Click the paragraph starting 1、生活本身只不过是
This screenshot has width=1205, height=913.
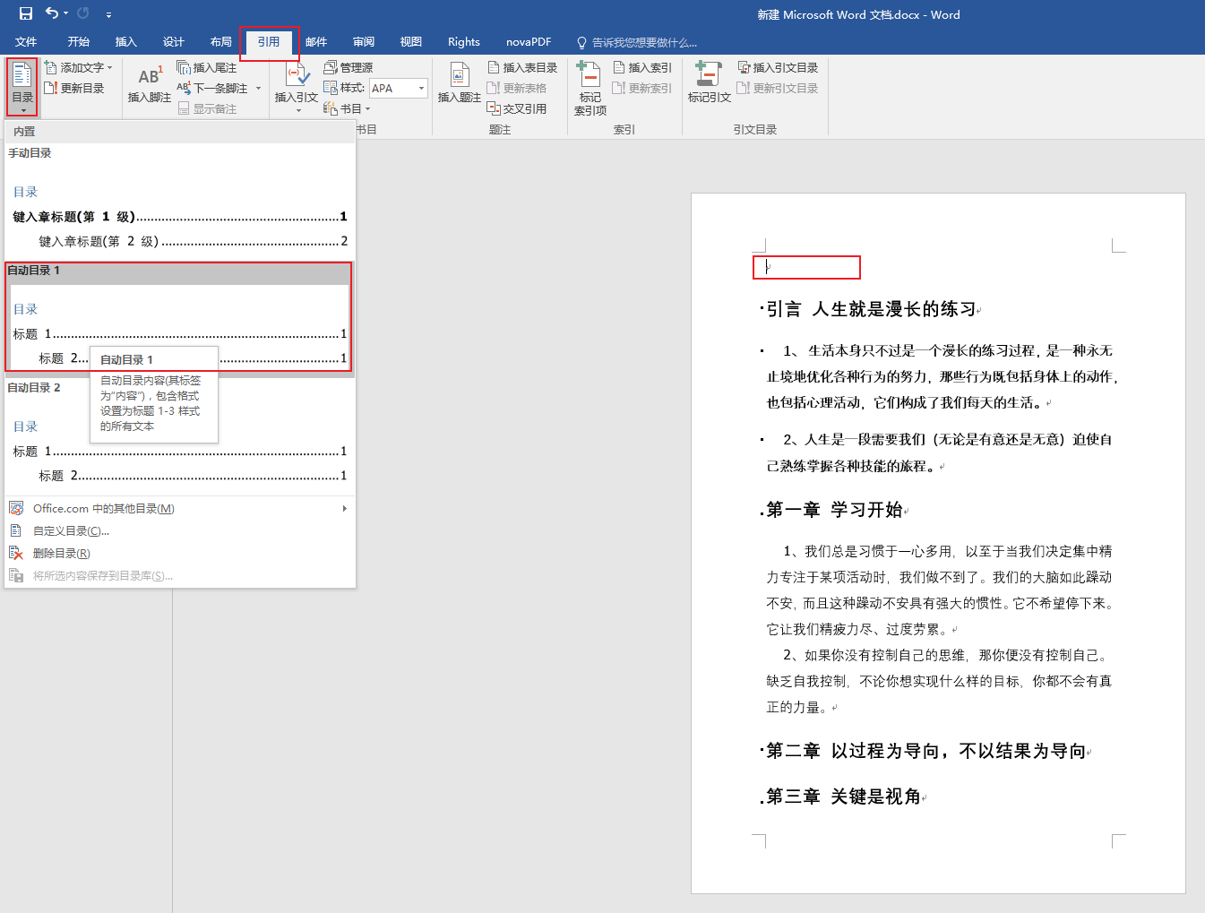pos(943,377)
